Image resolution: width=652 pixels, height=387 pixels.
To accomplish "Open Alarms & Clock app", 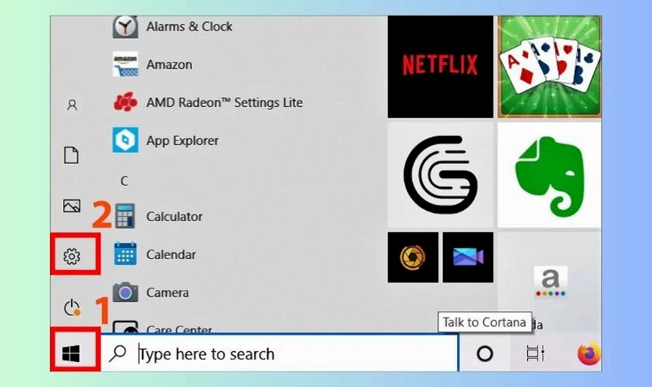I will [x=189, y=27].
